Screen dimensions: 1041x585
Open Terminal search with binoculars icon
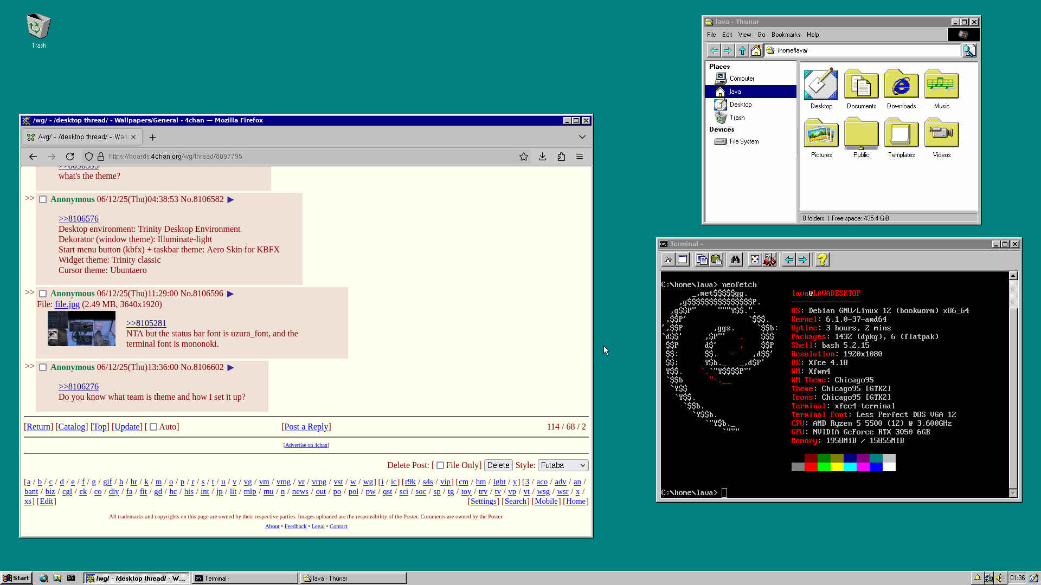(735, 260)
